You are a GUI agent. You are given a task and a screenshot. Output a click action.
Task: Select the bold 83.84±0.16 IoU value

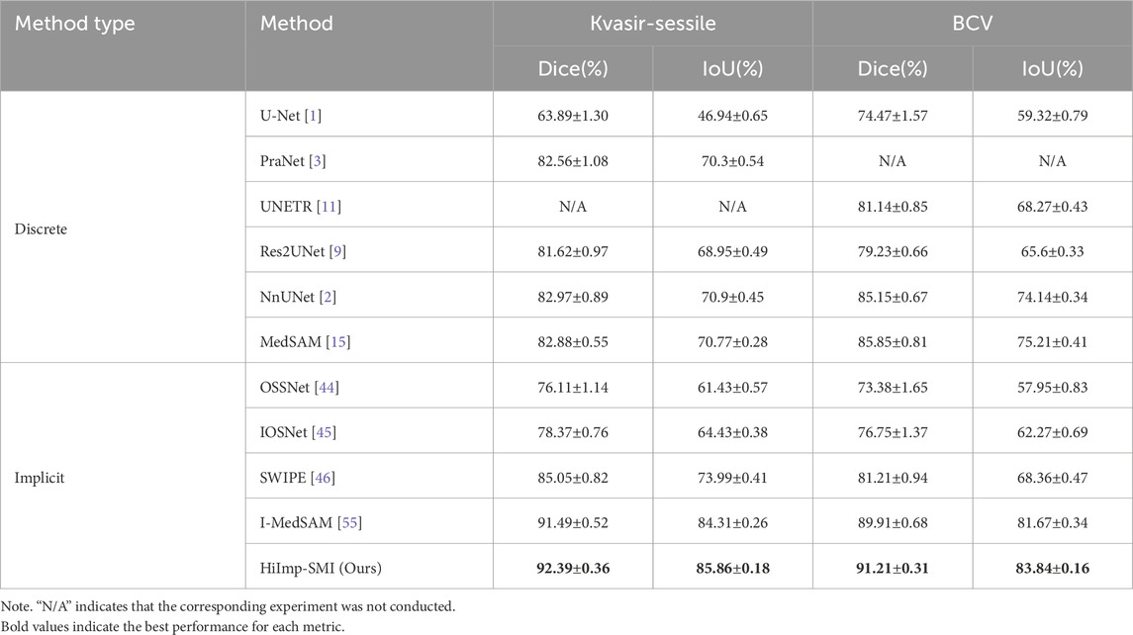coord(1052,568)
